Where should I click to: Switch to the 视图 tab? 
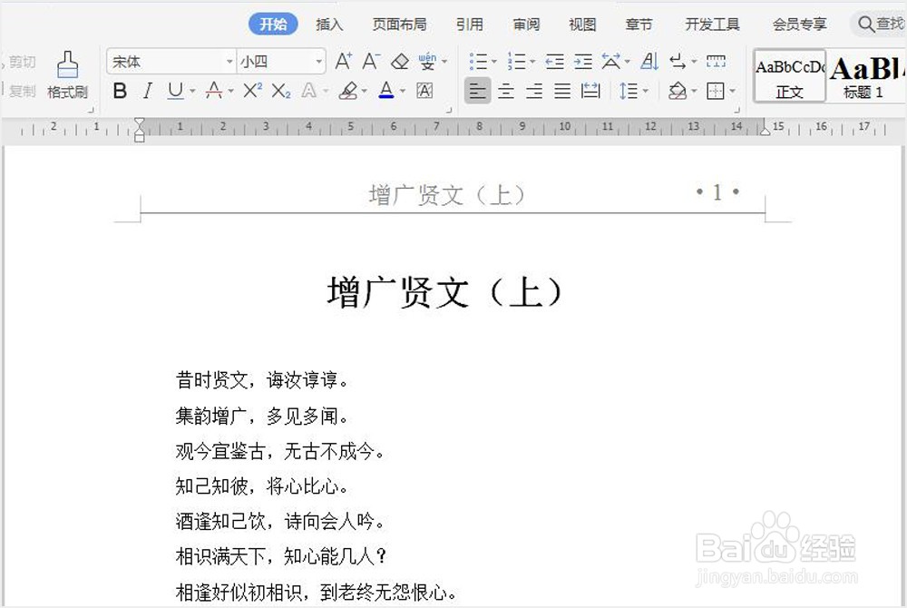(582, 25)
